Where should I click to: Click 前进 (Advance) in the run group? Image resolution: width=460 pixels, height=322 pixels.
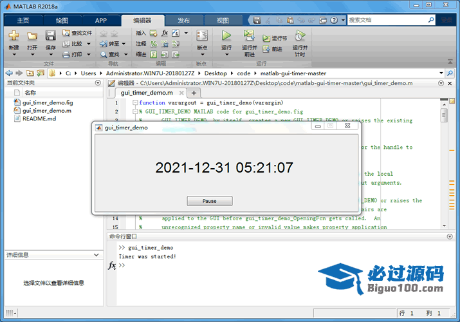(x=273, y=50)
